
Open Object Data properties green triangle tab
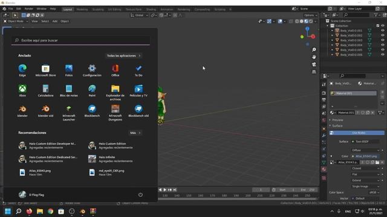point(324,162)
